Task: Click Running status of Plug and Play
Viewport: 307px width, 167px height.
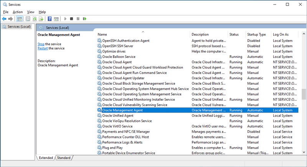Action: point(236,148)
